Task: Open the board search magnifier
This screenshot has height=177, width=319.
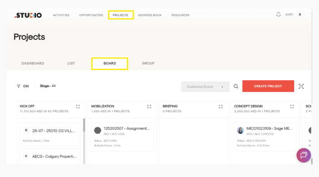Action: (x=236, y=86)
